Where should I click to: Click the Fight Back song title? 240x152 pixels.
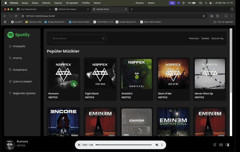[x=92, y=94]
